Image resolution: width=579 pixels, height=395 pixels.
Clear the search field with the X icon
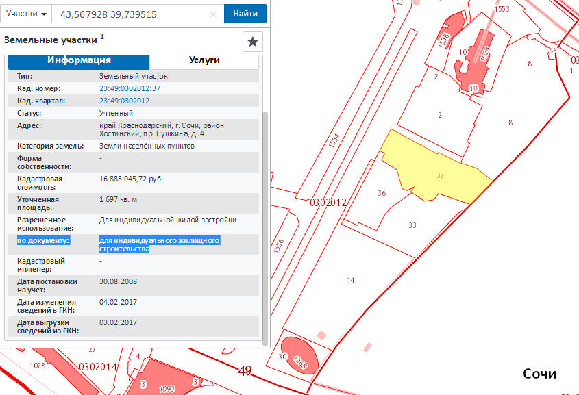coord(213,14)
